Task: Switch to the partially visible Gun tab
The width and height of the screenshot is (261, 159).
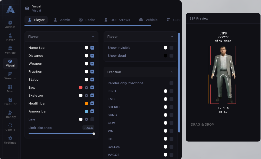Action: [x=173, y=20]
